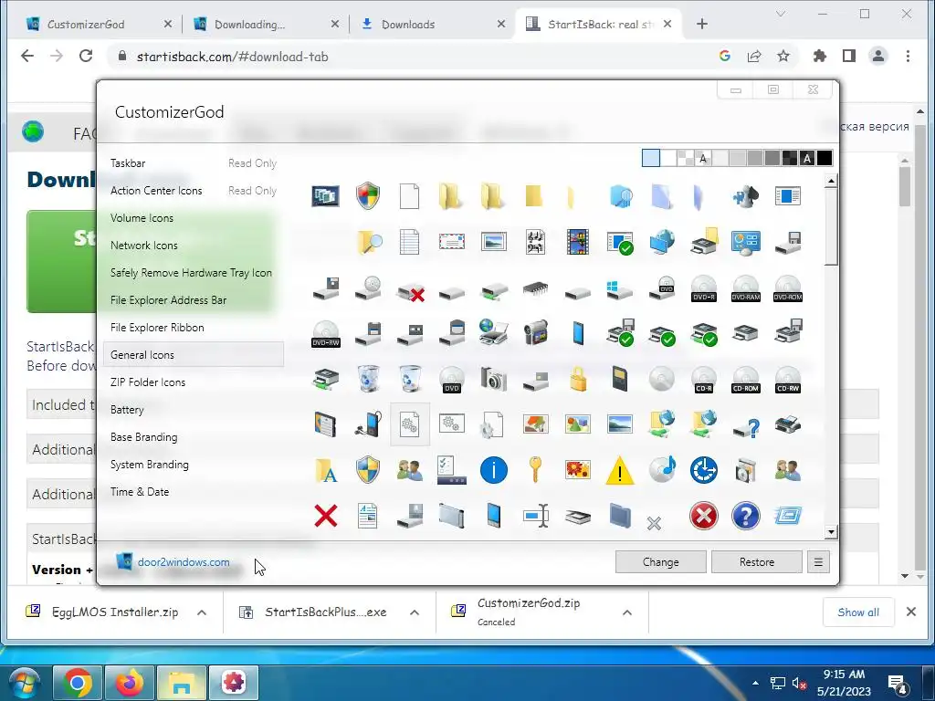Select the digital camera icon
935x701 pixels.
494,379
